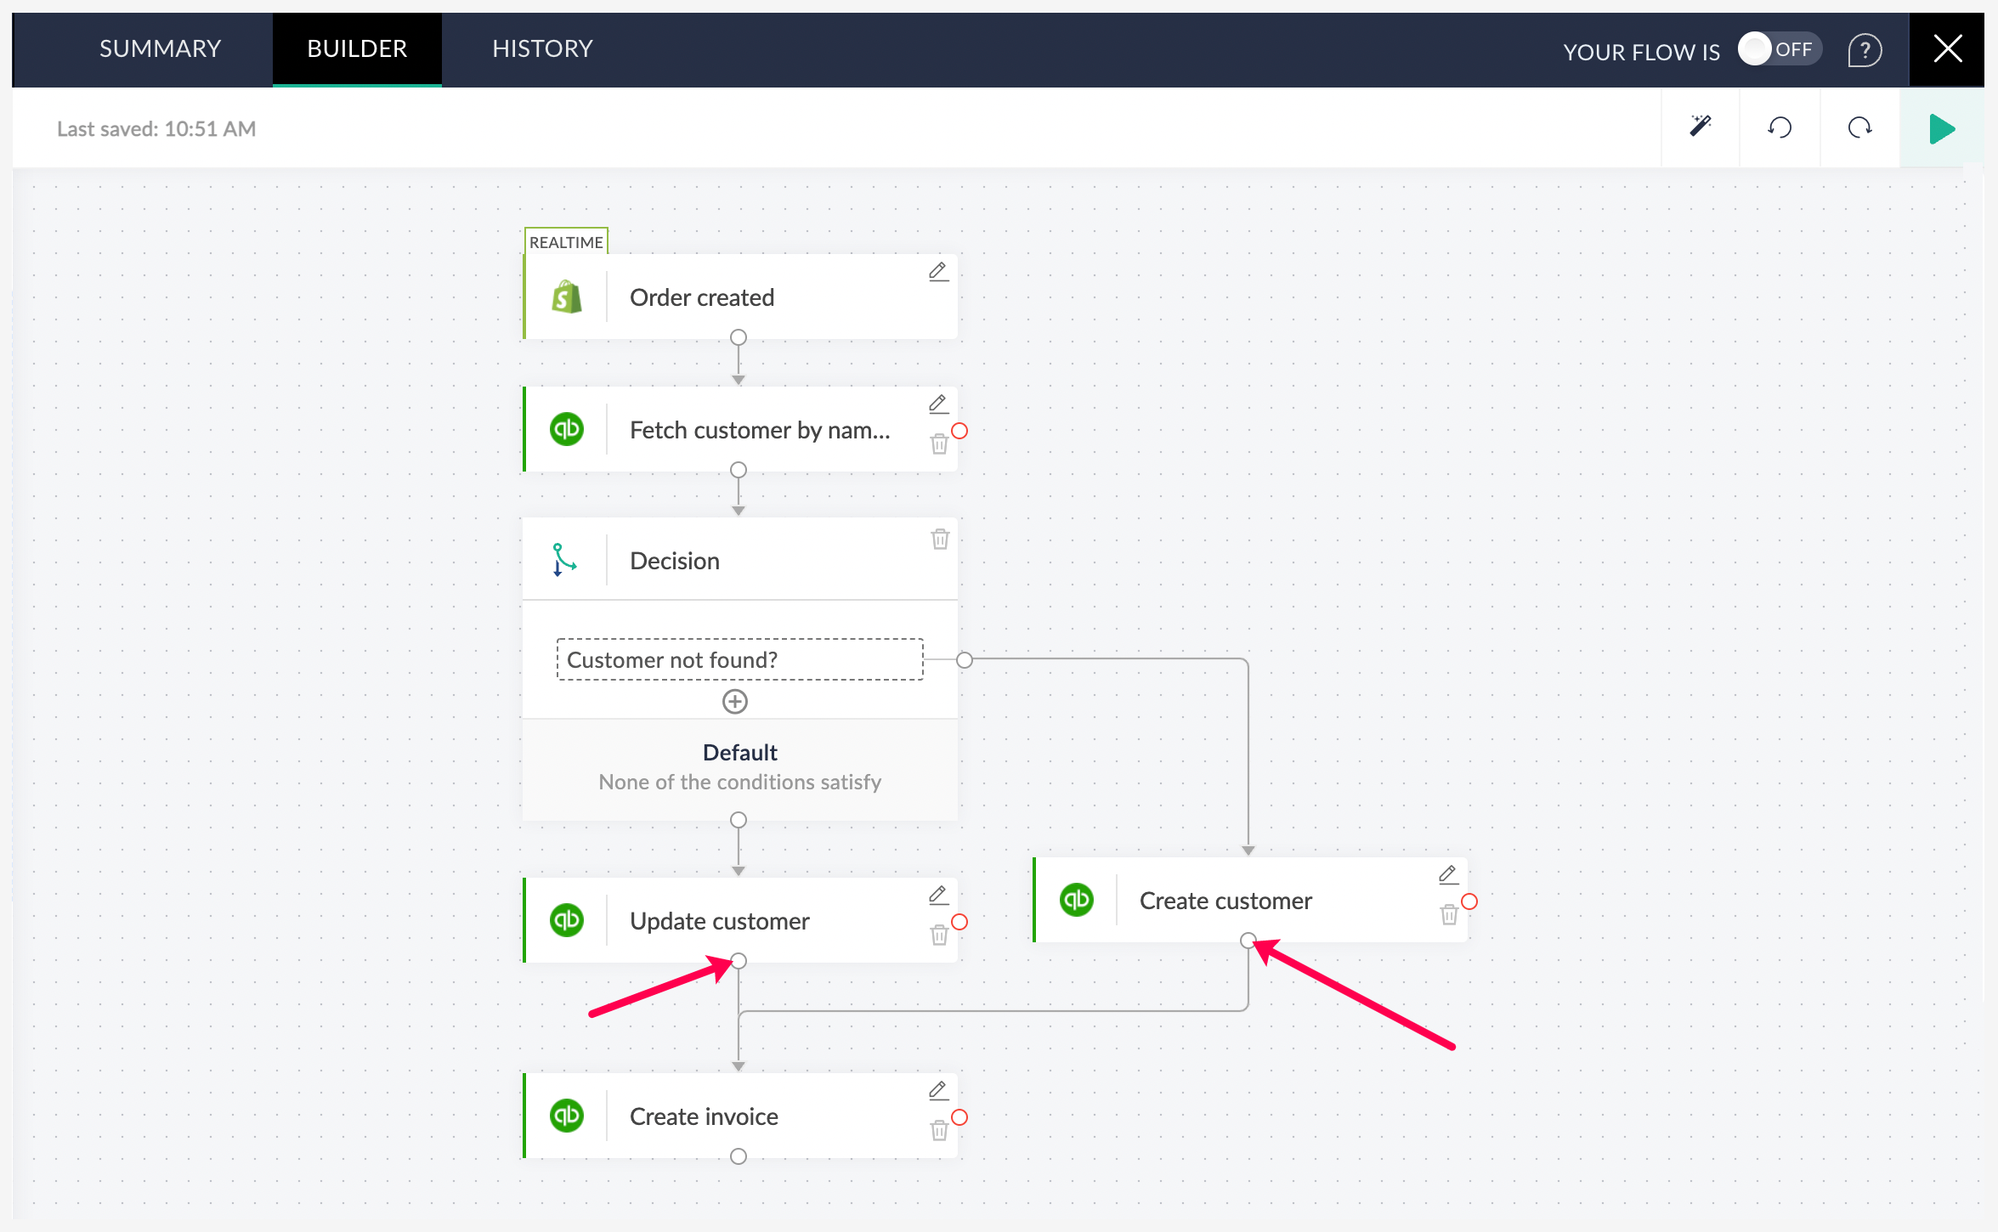Open the help question mark icon
The image size is (1998, 1232).
pyautogui.click(x=1865, y=50)
